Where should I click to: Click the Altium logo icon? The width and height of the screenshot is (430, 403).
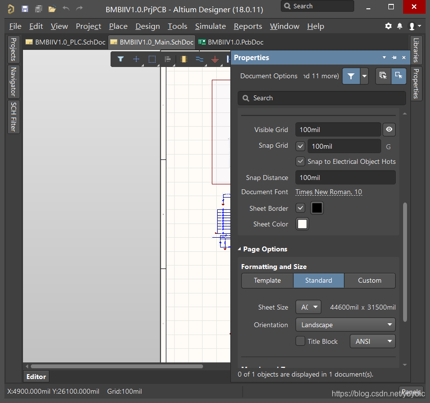pos(11,9)
